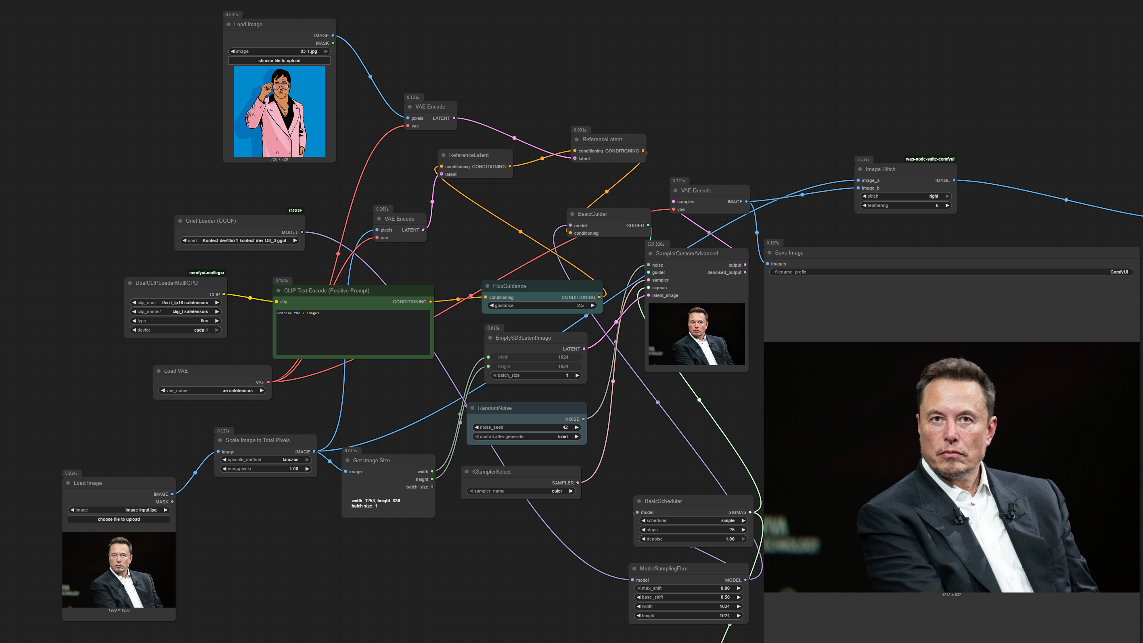Viewport: 1143px width, 643px height.
Task: Collapse the FluxGuidance node via its title dot
Action: 487,286
